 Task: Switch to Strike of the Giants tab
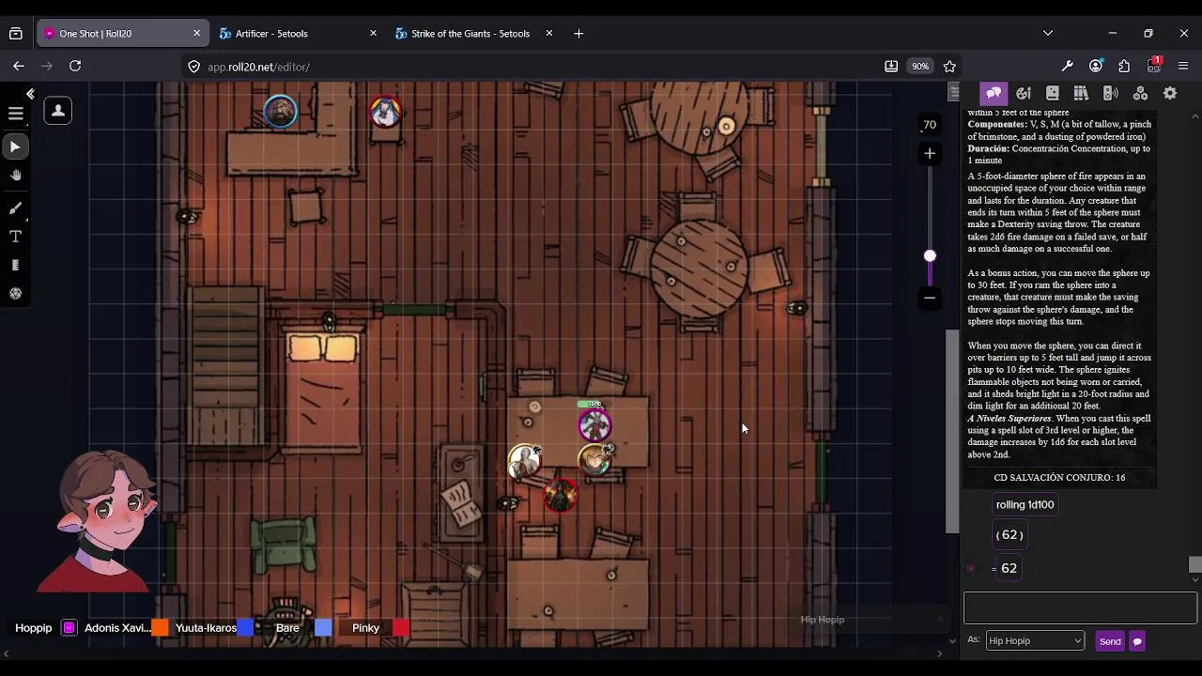pos(470,33)
